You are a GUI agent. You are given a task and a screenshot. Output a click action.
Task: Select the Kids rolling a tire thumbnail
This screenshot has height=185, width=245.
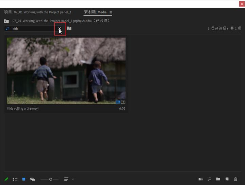coord(66,71)
